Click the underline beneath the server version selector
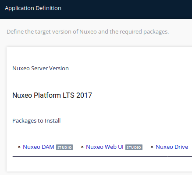This screenshot has height=175, width=192. [x=102, y=101]
